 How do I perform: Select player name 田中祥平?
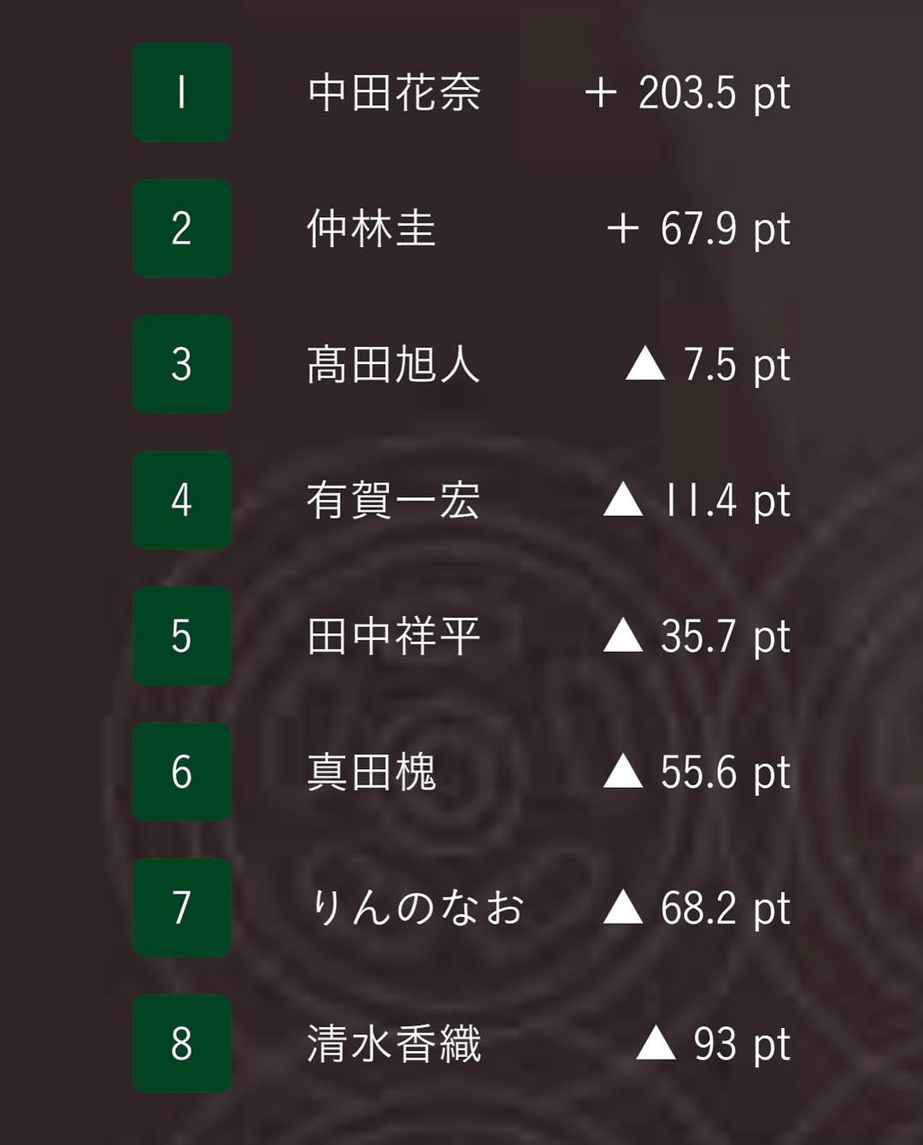pos(394,636)
